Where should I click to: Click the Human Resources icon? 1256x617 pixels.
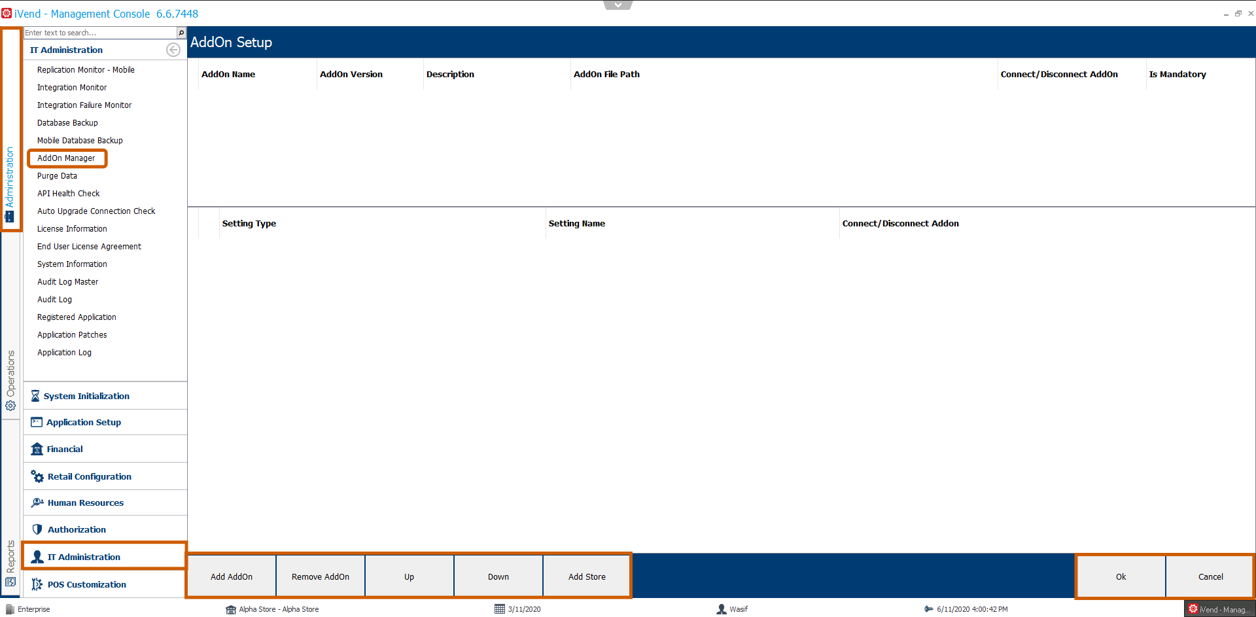pos(37,502)
